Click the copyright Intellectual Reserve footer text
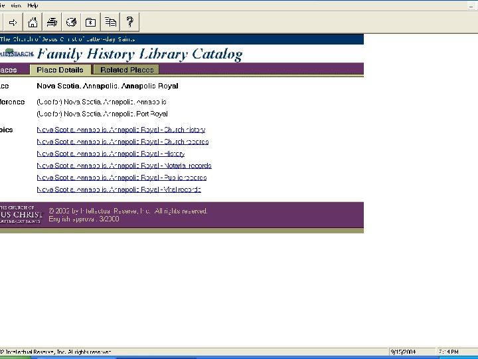 coord(128,211)
